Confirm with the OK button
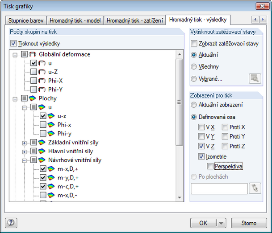 pos(203,223)
